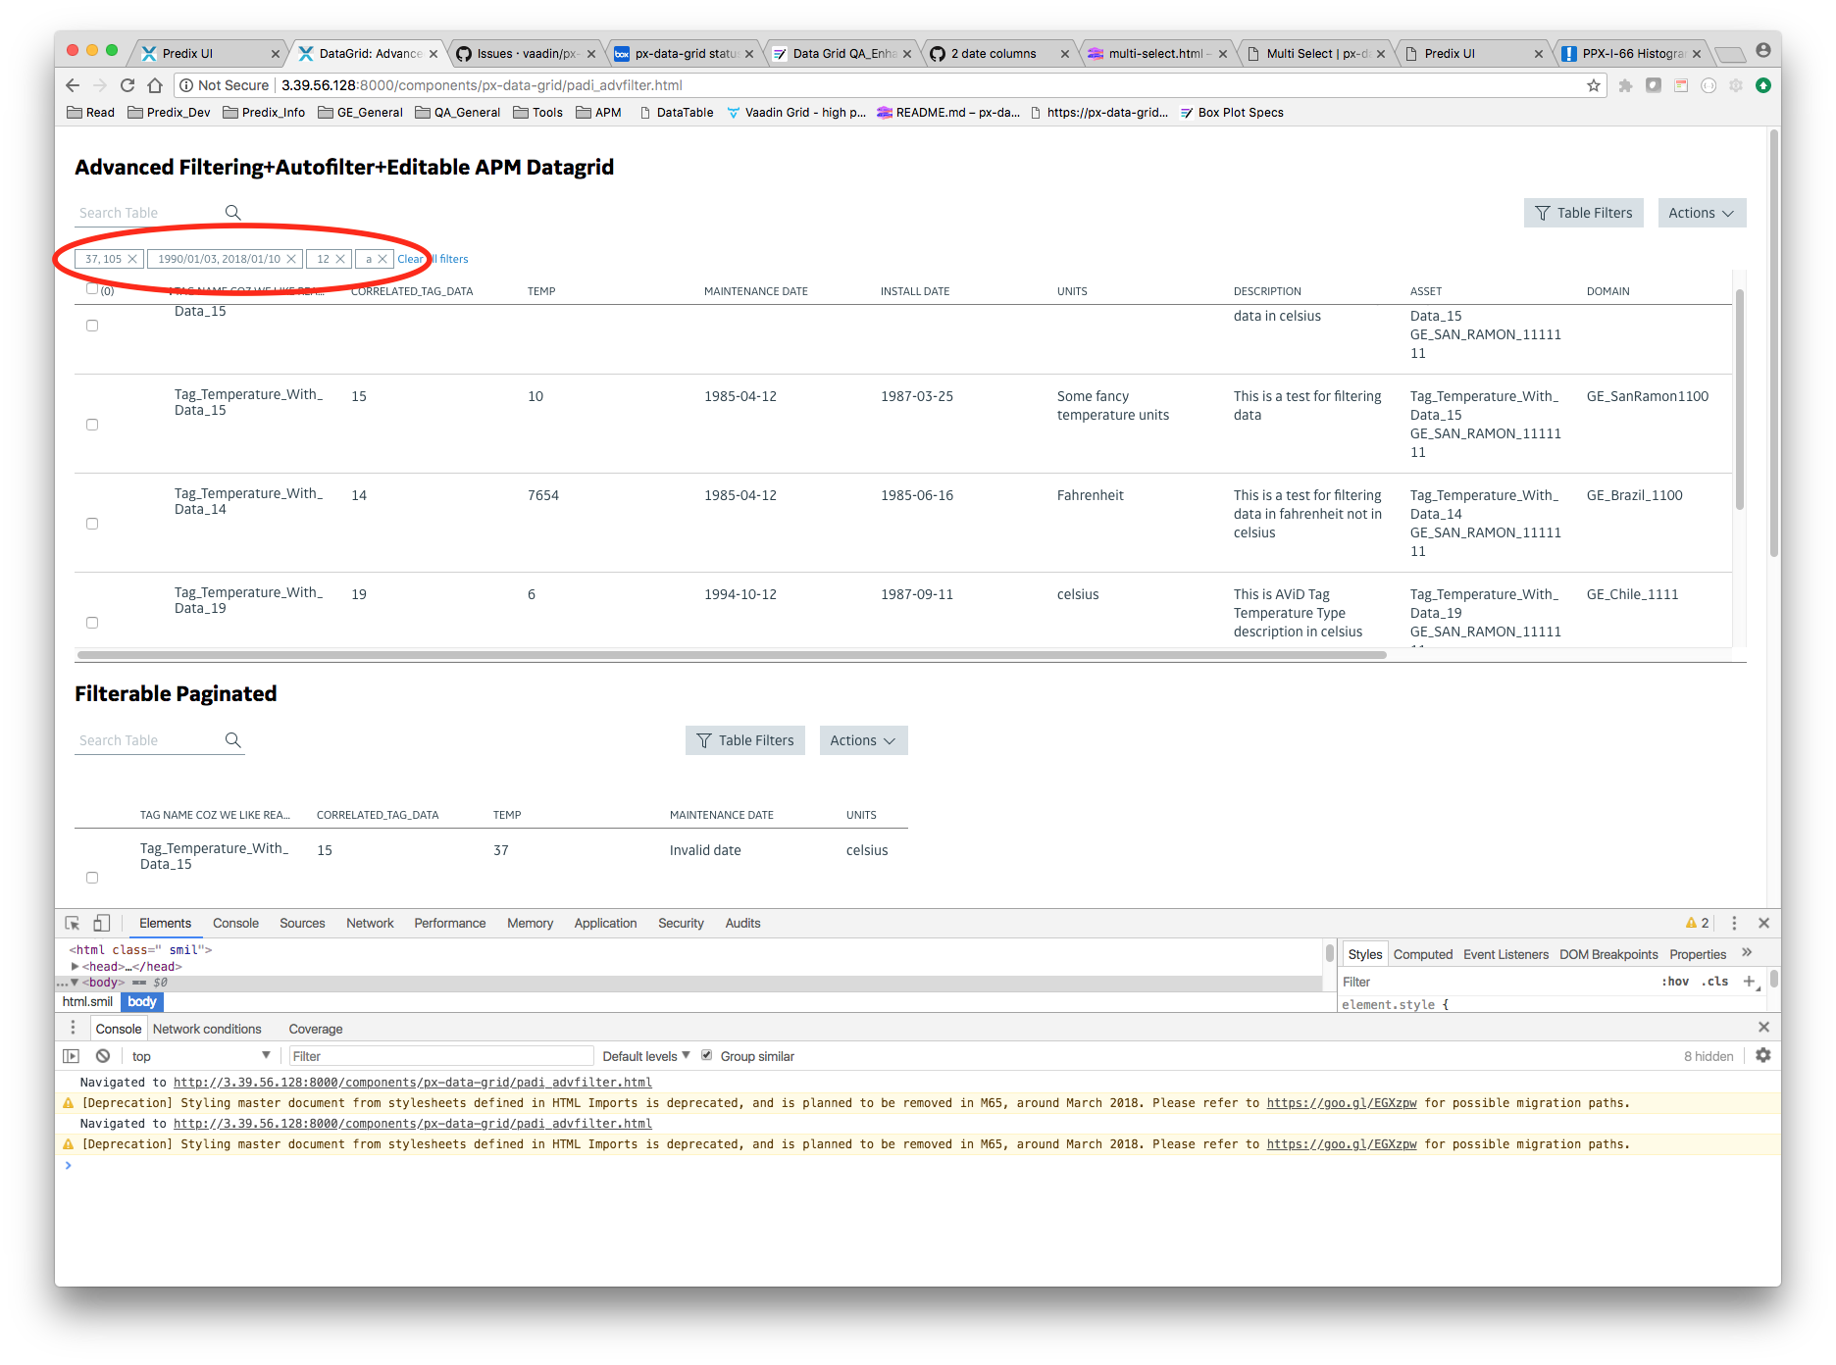Click the console Filter input field
The width and height of the screenshot is (1836, 1365).
tap(440, 1056)
